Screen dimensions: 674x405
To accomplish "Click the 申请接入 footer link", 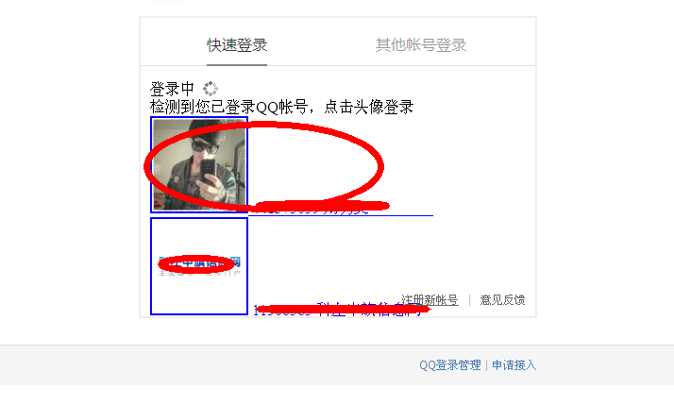I will tap(514, 365).
